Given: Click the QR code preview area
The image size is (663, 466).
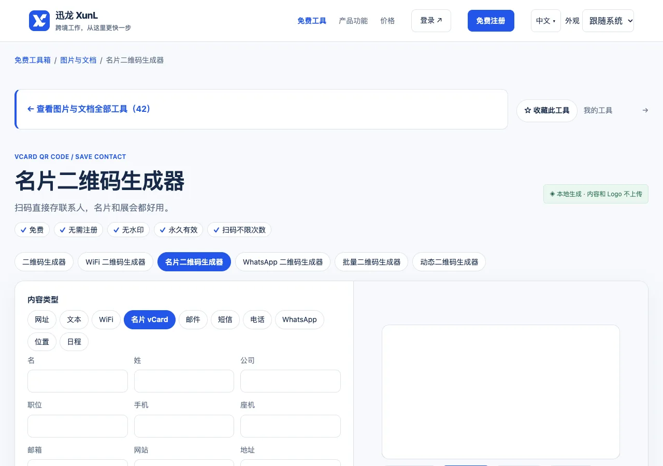Looking at the screenshot, I should 501,392.
